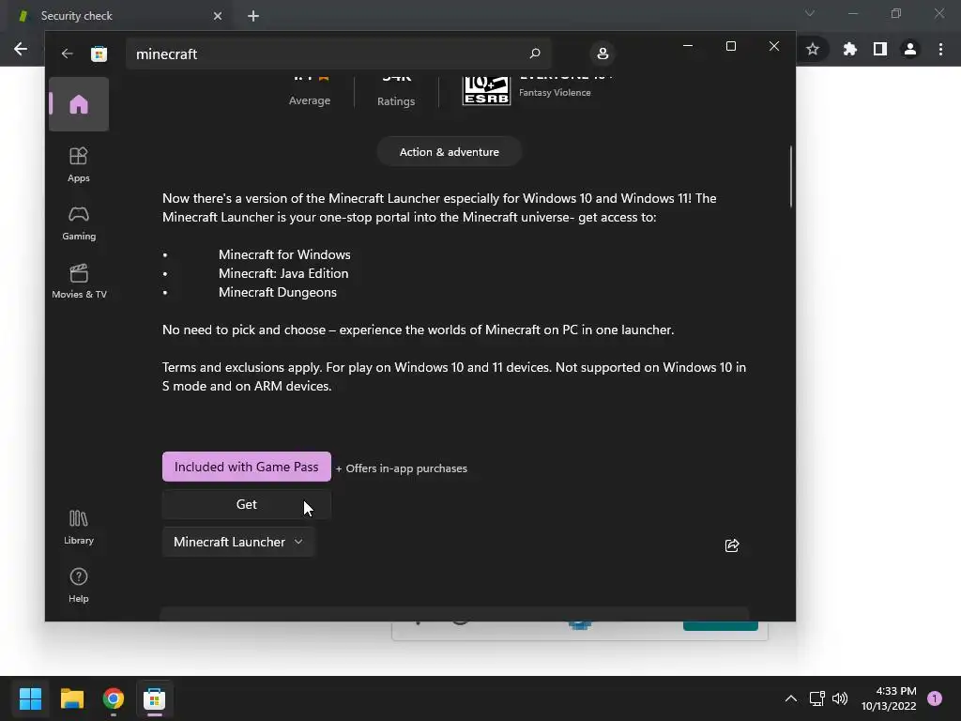The width and height of the screenshot is (961, 721).
Task: Open Movies & TV section in sidebar
Action: click(79, 281)
